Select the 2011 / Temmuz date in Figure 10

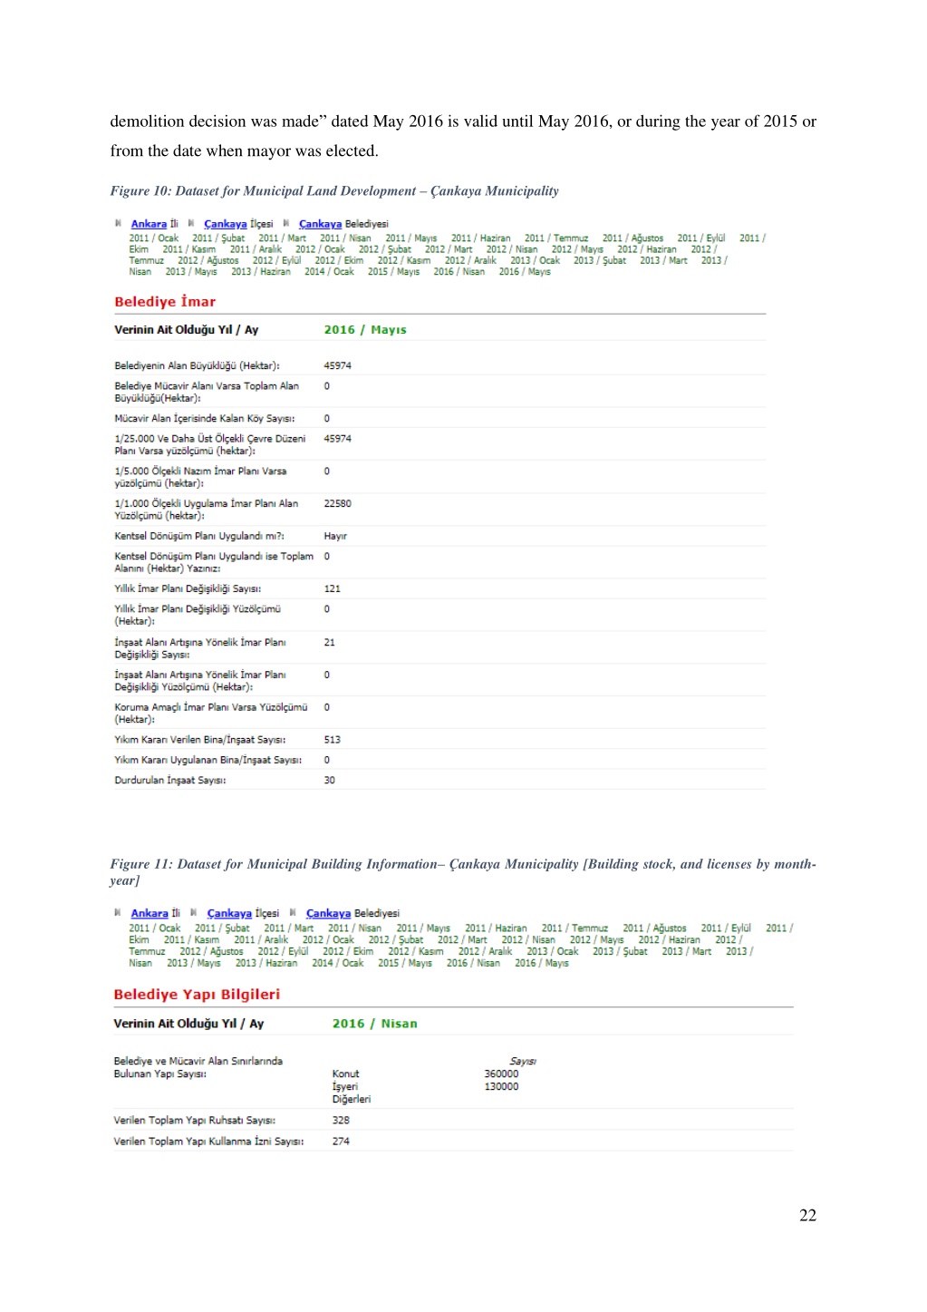(x=556, y=238)
